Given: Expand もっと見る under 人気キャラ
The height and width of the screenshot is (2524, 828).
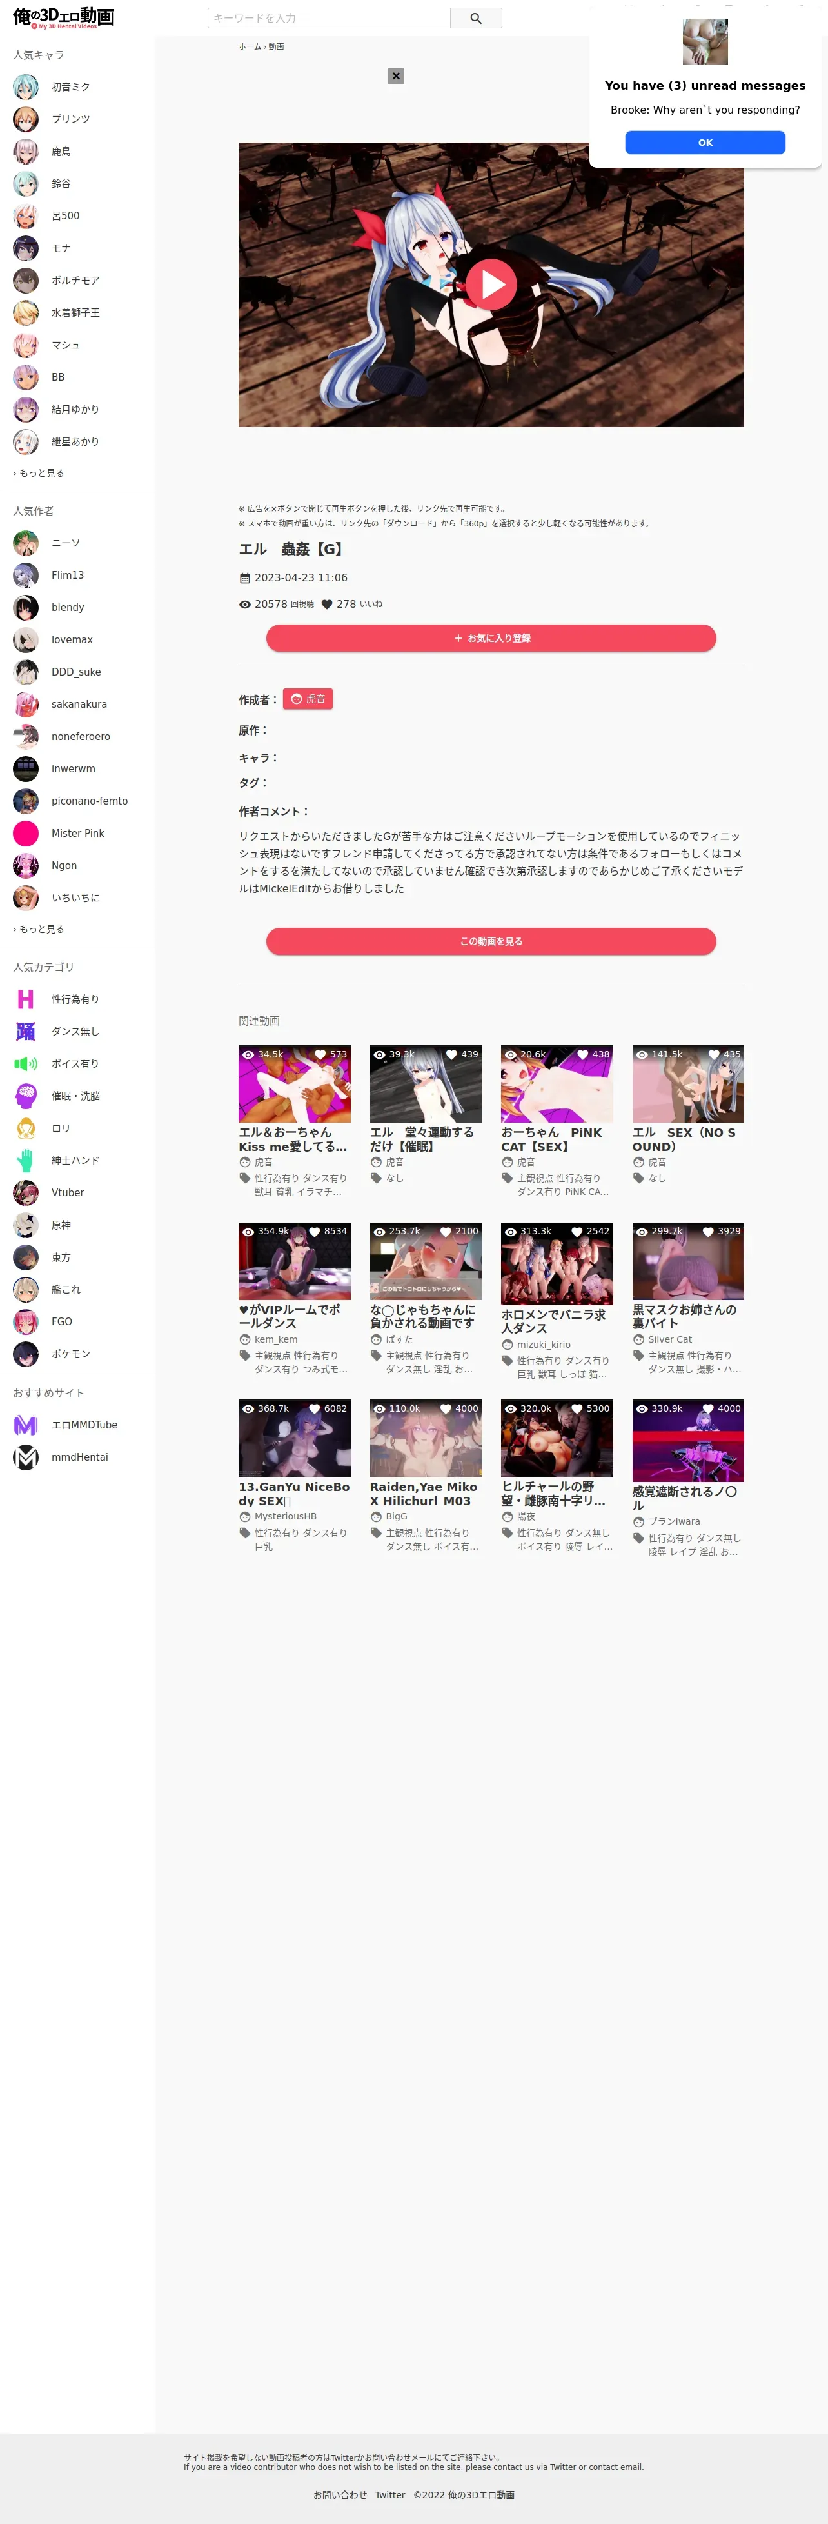Looking at the screenshot, I should [38, 474].
